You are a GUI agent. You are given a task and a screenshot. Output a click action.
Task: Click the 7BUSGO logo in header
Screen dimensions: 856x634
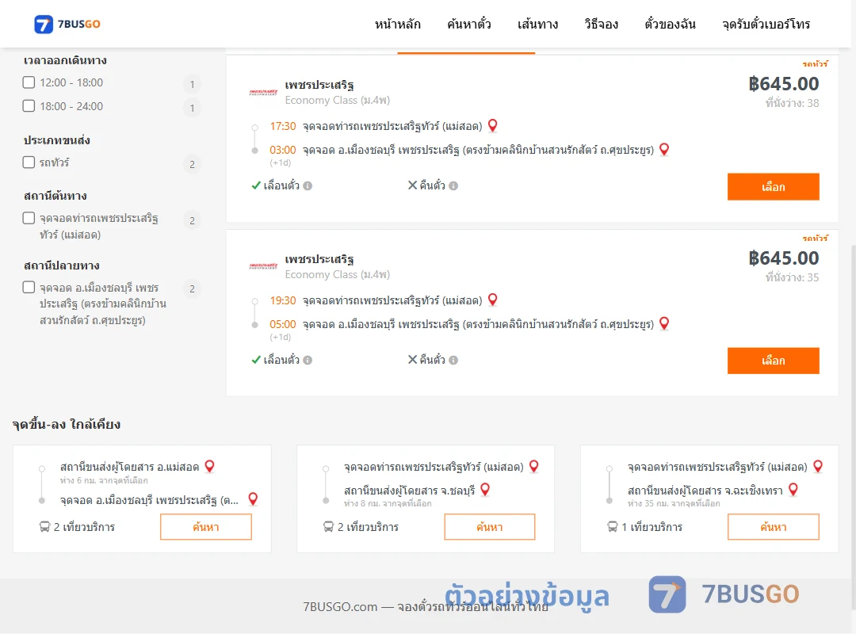[67, 24]
